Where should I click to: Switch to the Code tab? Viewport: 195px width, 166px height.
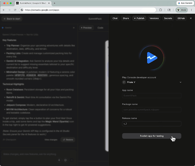(100, 28)
